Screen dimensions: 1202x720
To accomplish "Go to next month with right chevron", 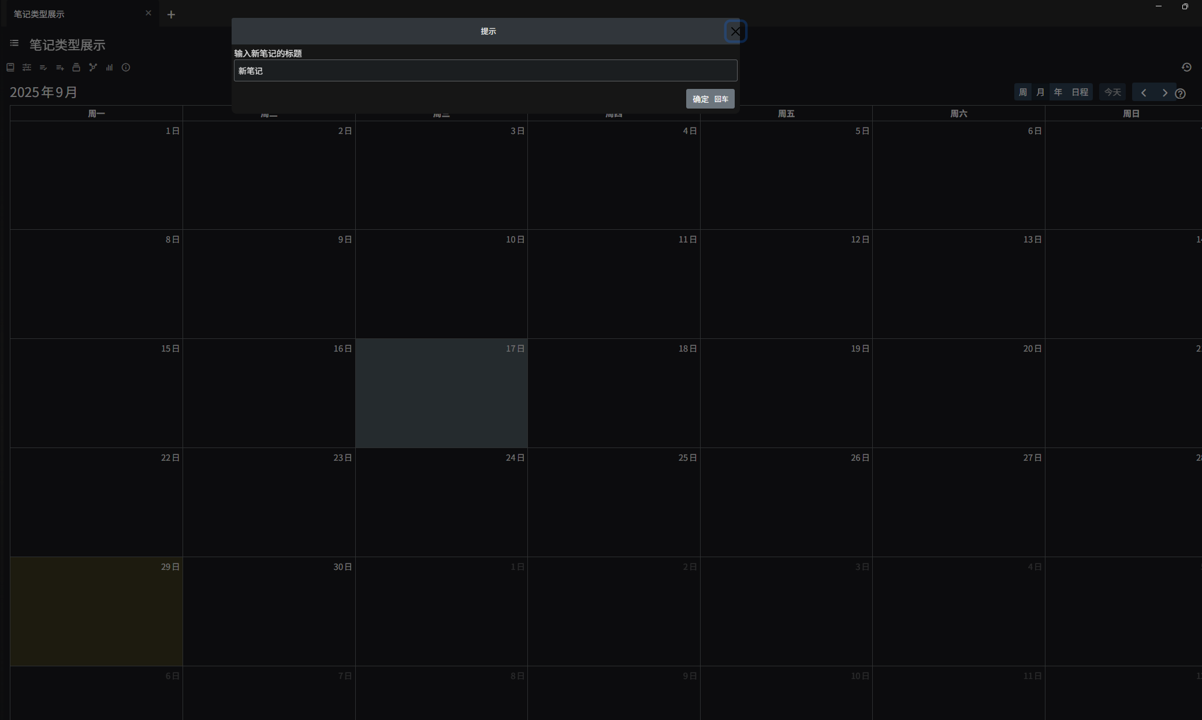I will [1164, 92].
